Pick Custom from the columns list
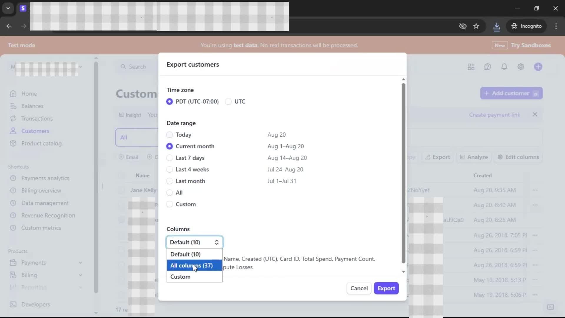565x318 pixels. click(x=180, y=277)
